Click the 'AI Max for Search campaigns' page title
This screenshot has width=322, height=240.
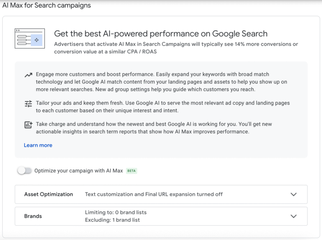46,5
